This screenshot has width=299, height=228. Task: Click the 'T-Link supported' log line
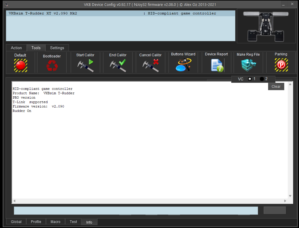click(30, 102)
